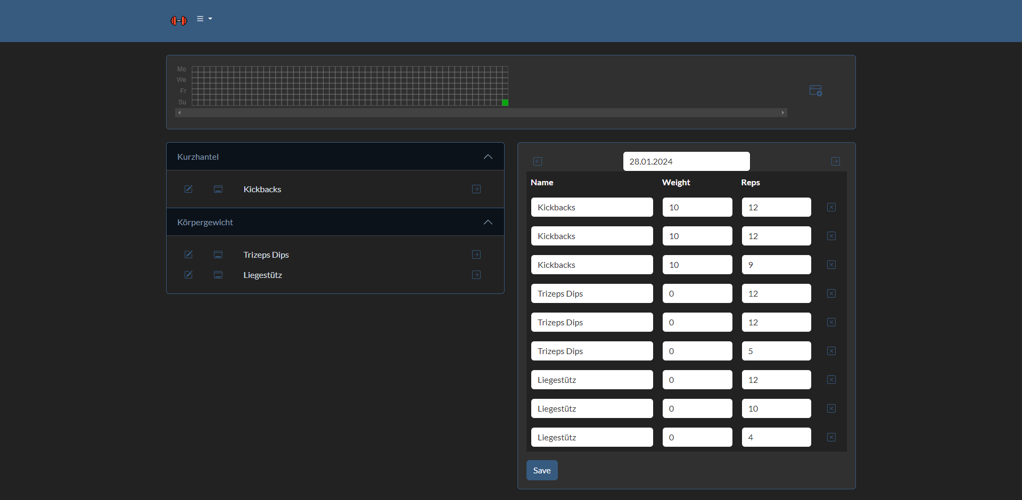The width and height of the screenshot is (1022, 500).
Task: Add Kickbacks to the workout with arrow icon
Action: click(476, 189)
